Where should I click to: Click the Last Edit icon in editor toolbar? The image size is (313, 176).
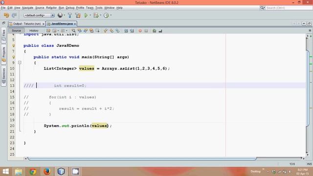(x=48, y=31)
